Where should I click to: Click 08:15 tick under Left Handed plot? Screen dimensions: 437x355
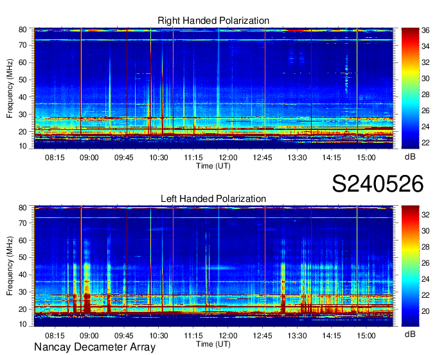[x=55, y=336]
